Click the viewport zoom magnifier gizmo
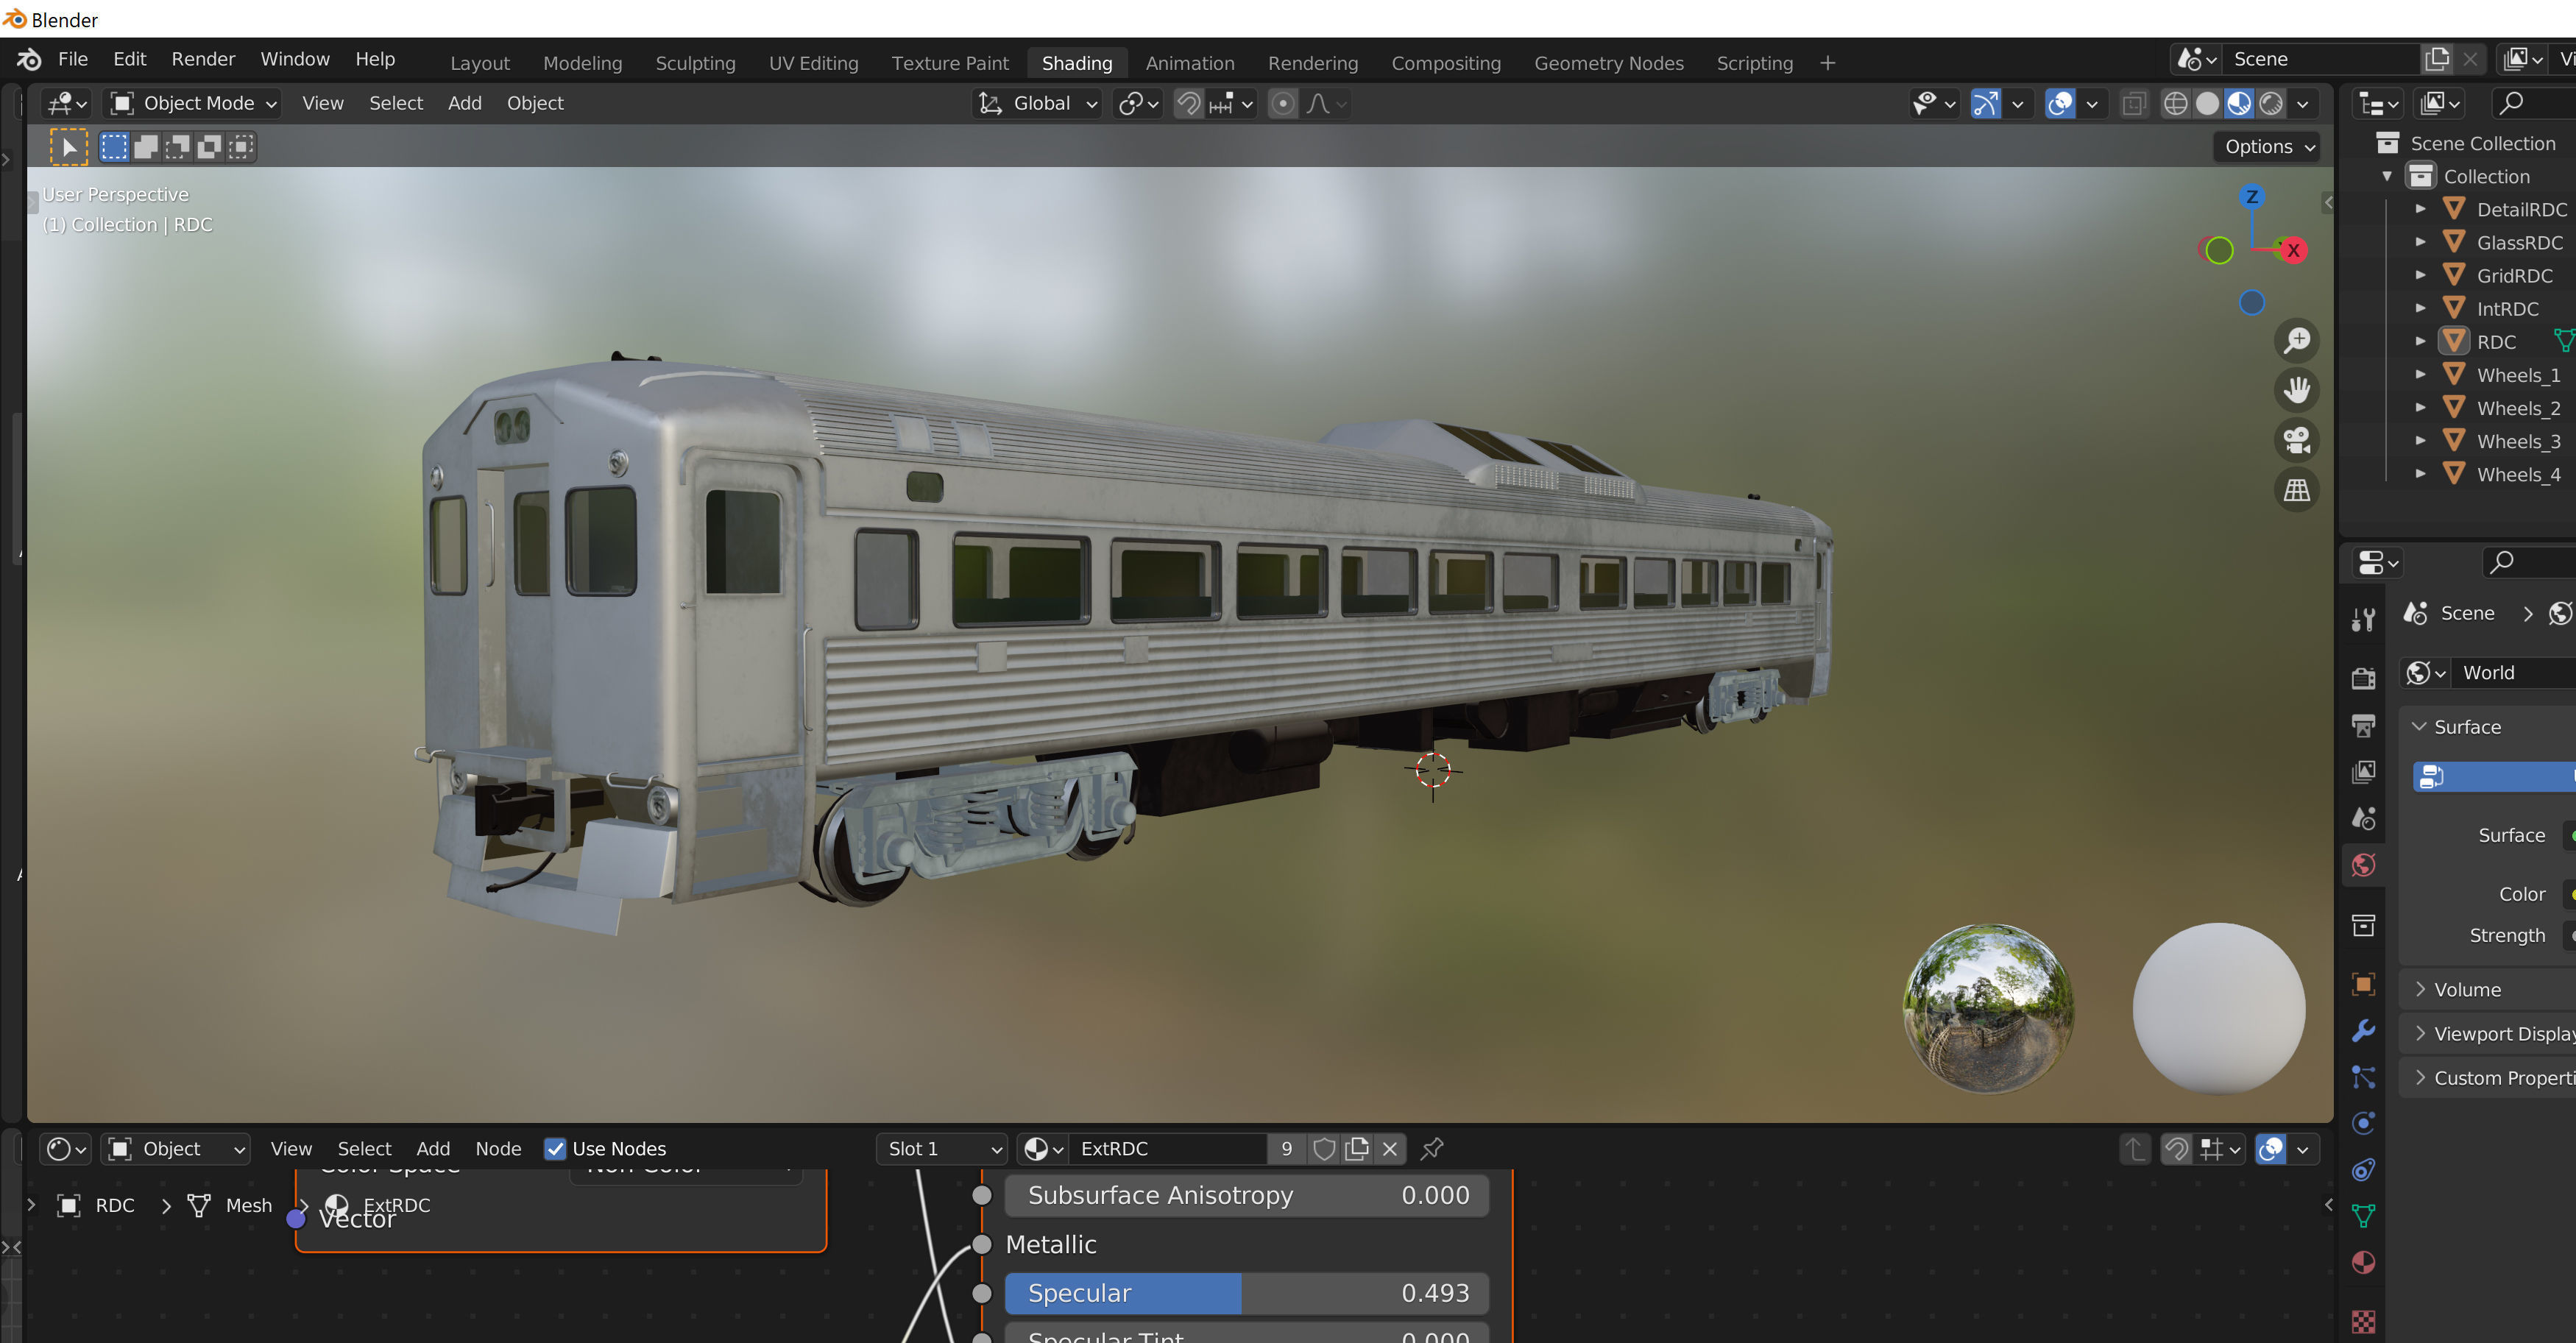 coord(2297,340)
